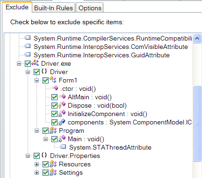Select the Exclude tab
The width and height of the screenshot is (202, 178).
click(x=17, y=7)
